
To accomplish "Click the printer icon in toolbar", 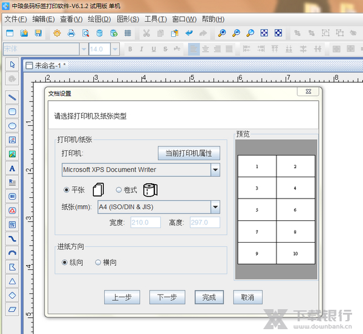I will (71, 33).
